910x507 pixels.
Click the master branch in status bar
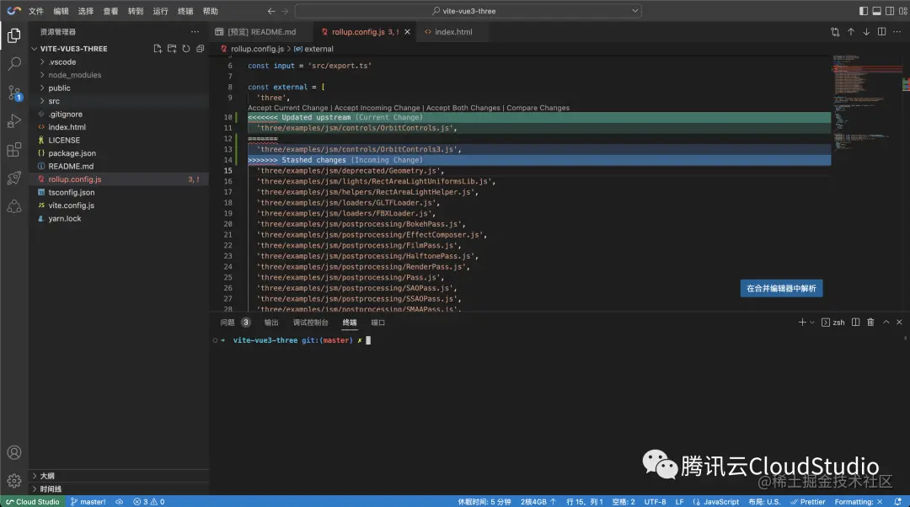point(88,502)
